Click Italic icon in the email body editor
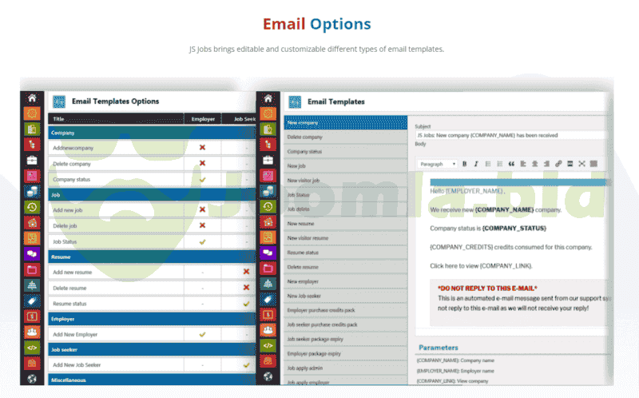 (476, 164)
